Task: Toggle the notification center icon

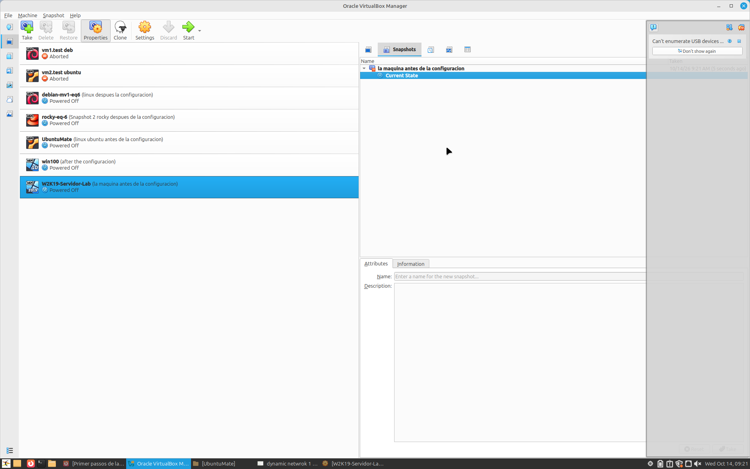Action: (654, 27)
